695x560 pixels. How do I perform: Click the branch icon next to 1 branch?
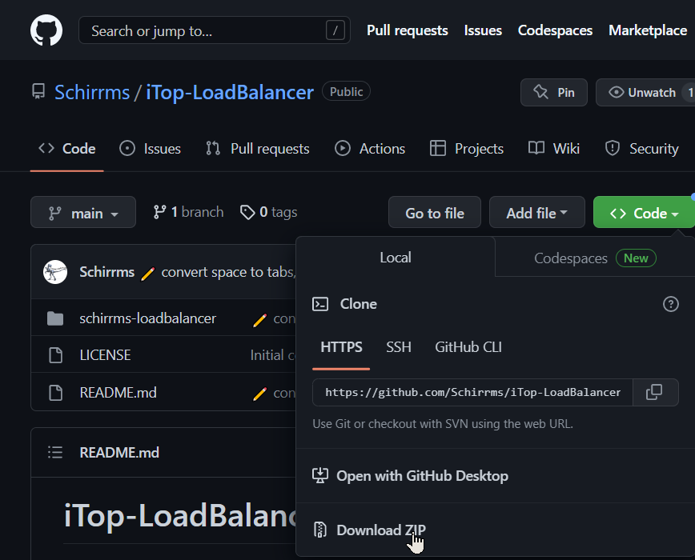[159, 212]
